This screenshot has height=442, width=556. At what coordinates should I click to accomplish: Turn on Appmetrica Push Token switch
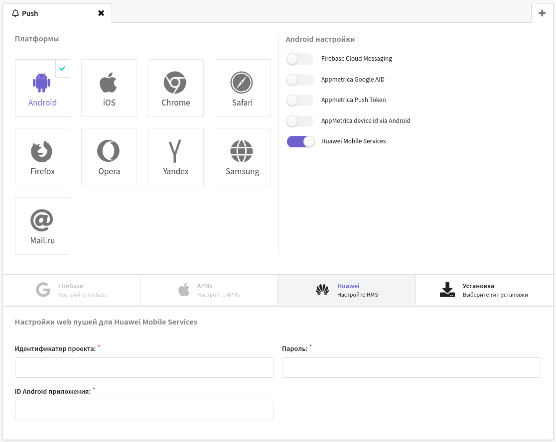coord(300,100)
